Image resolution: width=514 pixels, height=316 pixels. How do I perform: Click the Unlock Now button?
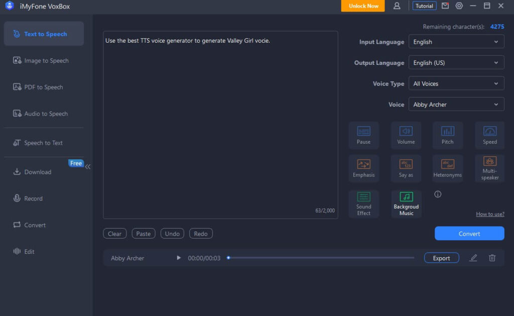tap(363, 6)
